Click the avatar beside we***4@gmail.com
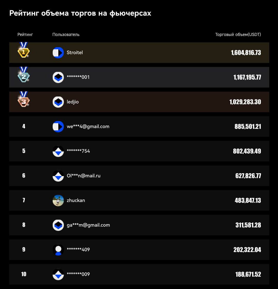The image size is (278, 289). pyautogui.click(x=58, y=127)
